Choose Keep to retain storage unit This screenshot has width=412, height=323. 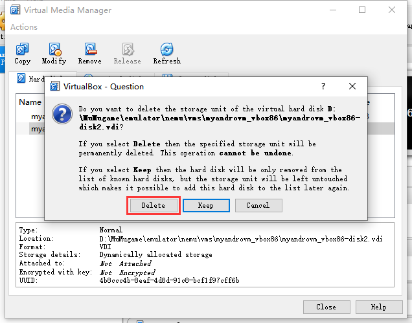(206, 205)
